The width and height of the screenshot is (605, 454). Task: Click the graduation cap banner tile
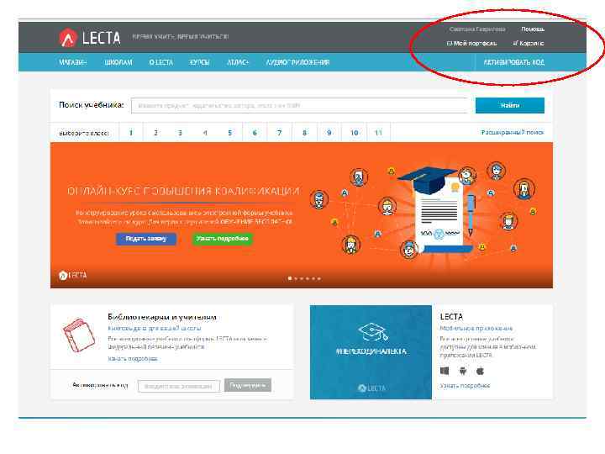point(371,352)
